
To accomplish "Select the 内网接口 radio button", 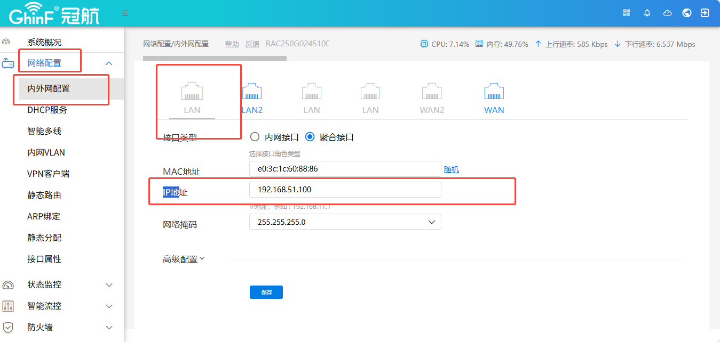I will click(x=255, y=137).
